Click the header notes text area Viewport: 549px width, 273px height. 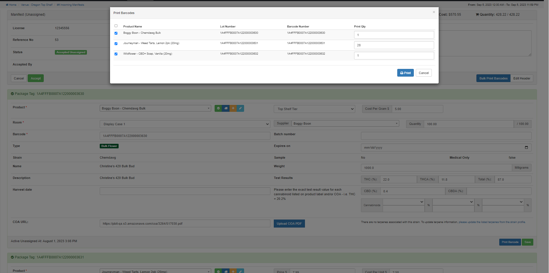pos(485,43)
